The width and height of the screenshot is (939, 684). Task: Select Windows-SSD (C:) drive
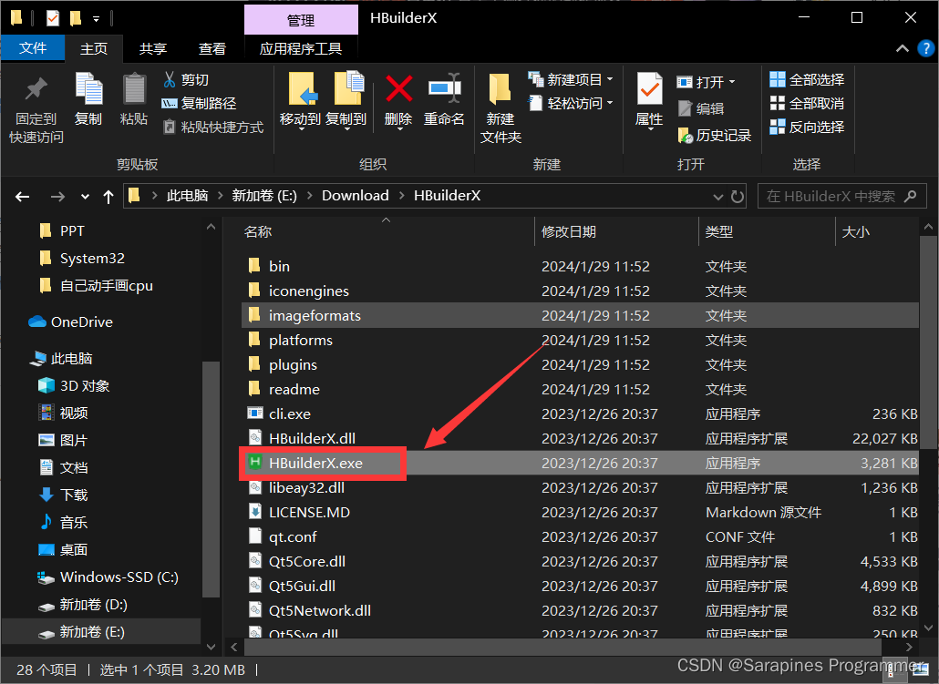[108, 577]
